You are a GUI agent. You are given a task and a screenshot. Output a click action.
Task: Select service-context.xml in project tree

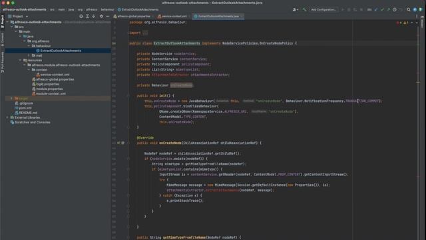coord(55,75)
